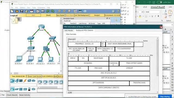Click the Zoom Reset magnifier icon
The height and width of the screenshot is (98, 174).
(x=64, y=11)
